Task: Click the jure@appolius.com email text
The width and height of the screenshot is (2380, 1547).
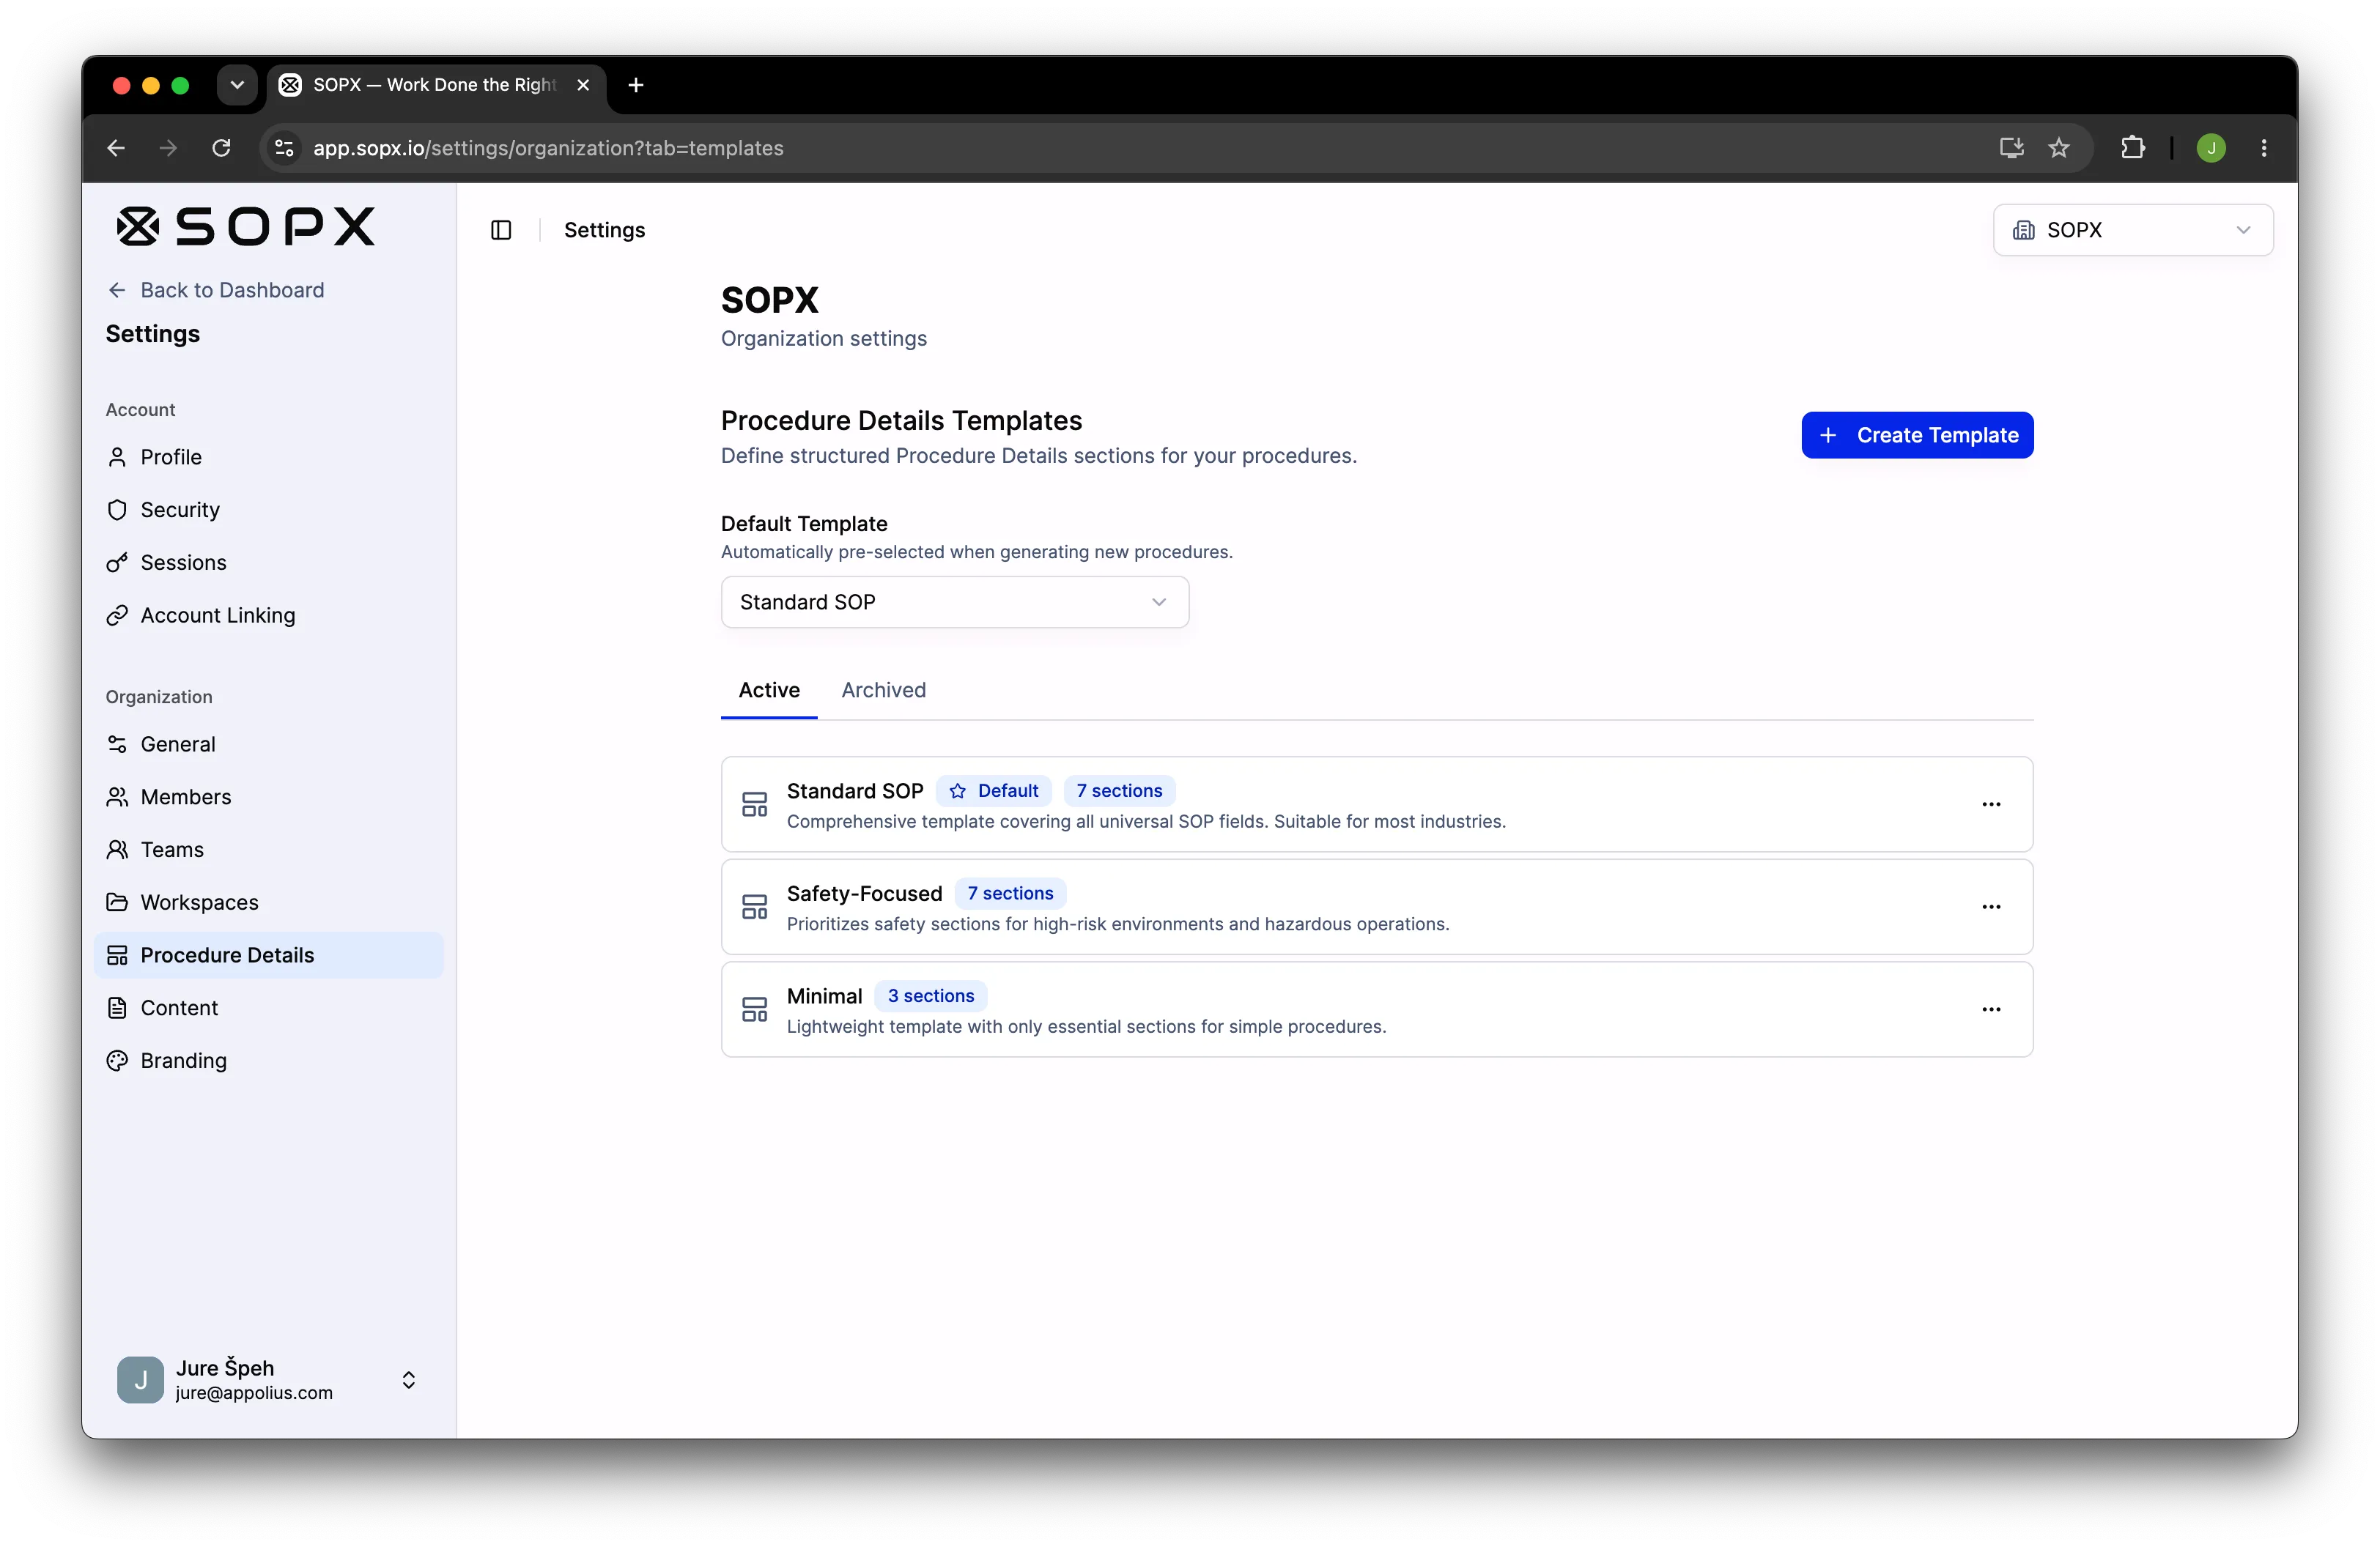Action: 254,1393
